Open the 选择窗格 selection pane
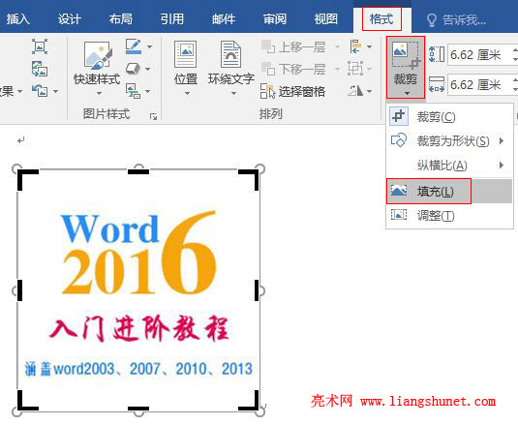The height and width of the screenshot is (425, 518). [x=292, y=91]
